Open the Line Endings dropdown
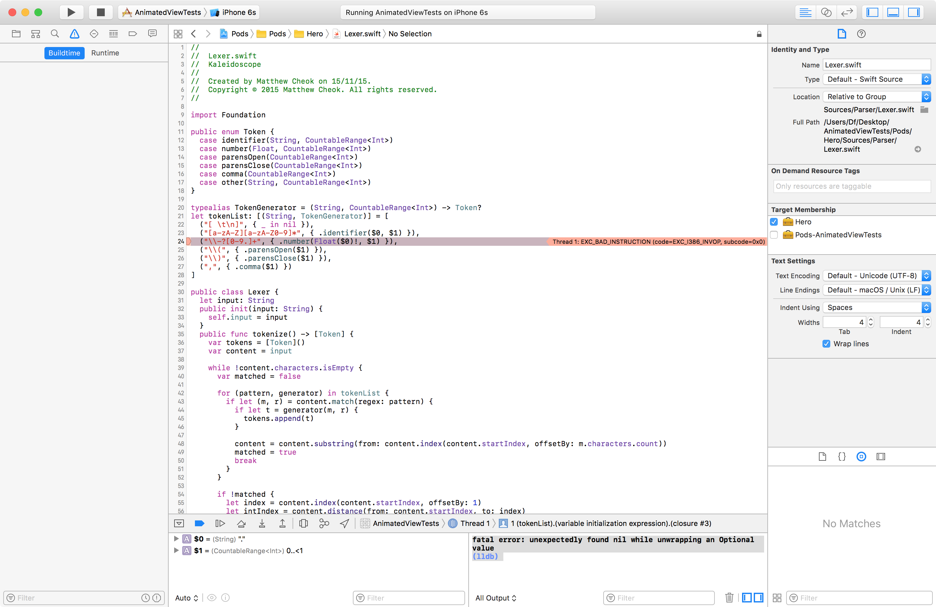 (877, 290)
